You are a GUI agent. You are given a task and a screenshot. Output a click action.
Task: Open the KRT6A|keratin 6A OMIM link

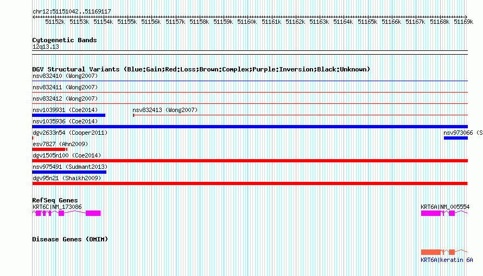447,260
